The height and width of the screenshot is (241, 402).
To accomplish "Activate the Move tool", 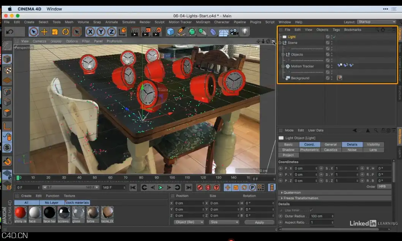I will pyautogui.click(x=44, y=32).
